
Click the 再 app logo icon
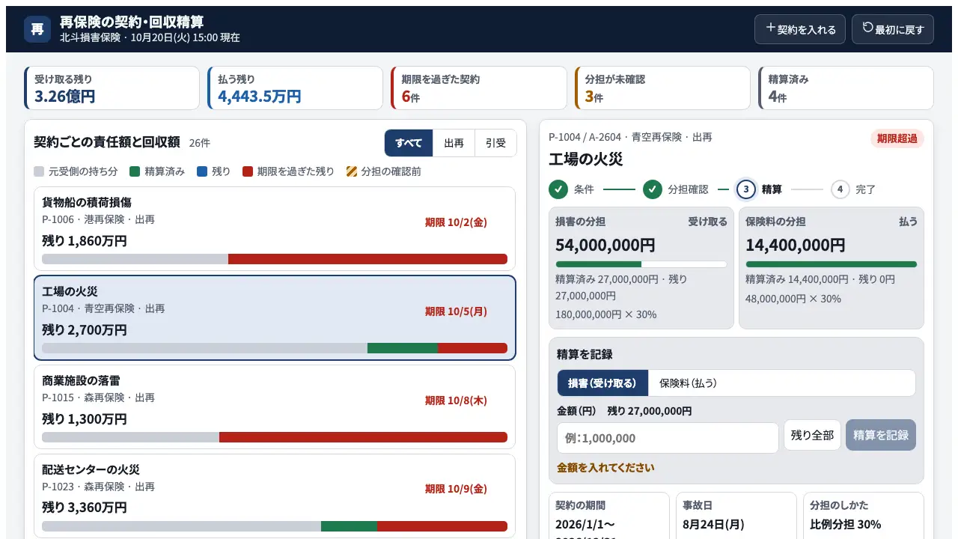coord(37,29)
